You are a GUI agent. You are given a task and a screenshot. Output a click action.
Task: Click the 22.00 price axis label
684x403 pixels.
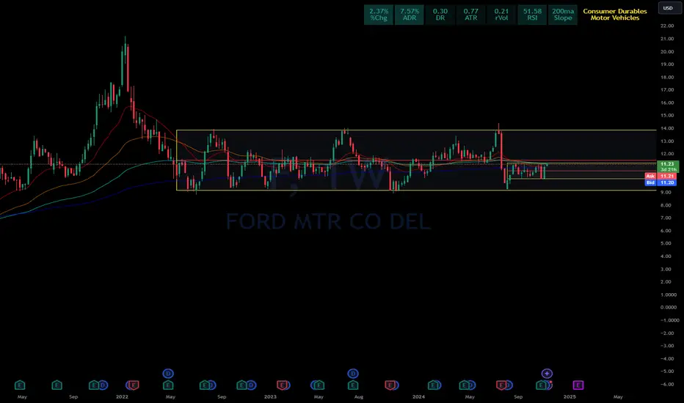tap(667, 26)
